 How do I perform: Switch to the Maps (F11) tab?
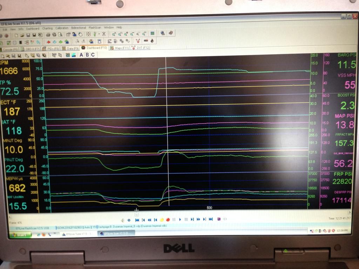[x=119, y=48]
